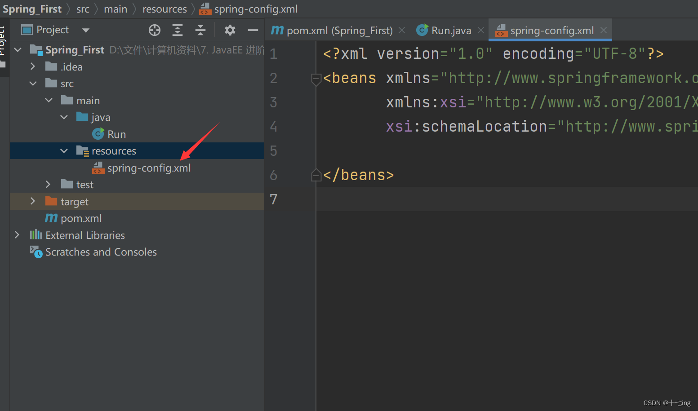Expand the target folder
Image resolution: width=698 pixels, height=411 pixels.
point(33,201)
